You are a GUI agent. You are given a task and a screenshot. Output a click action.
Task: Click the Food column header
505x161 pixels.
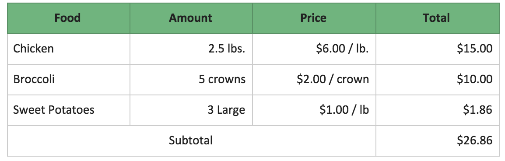click(69, 18)
